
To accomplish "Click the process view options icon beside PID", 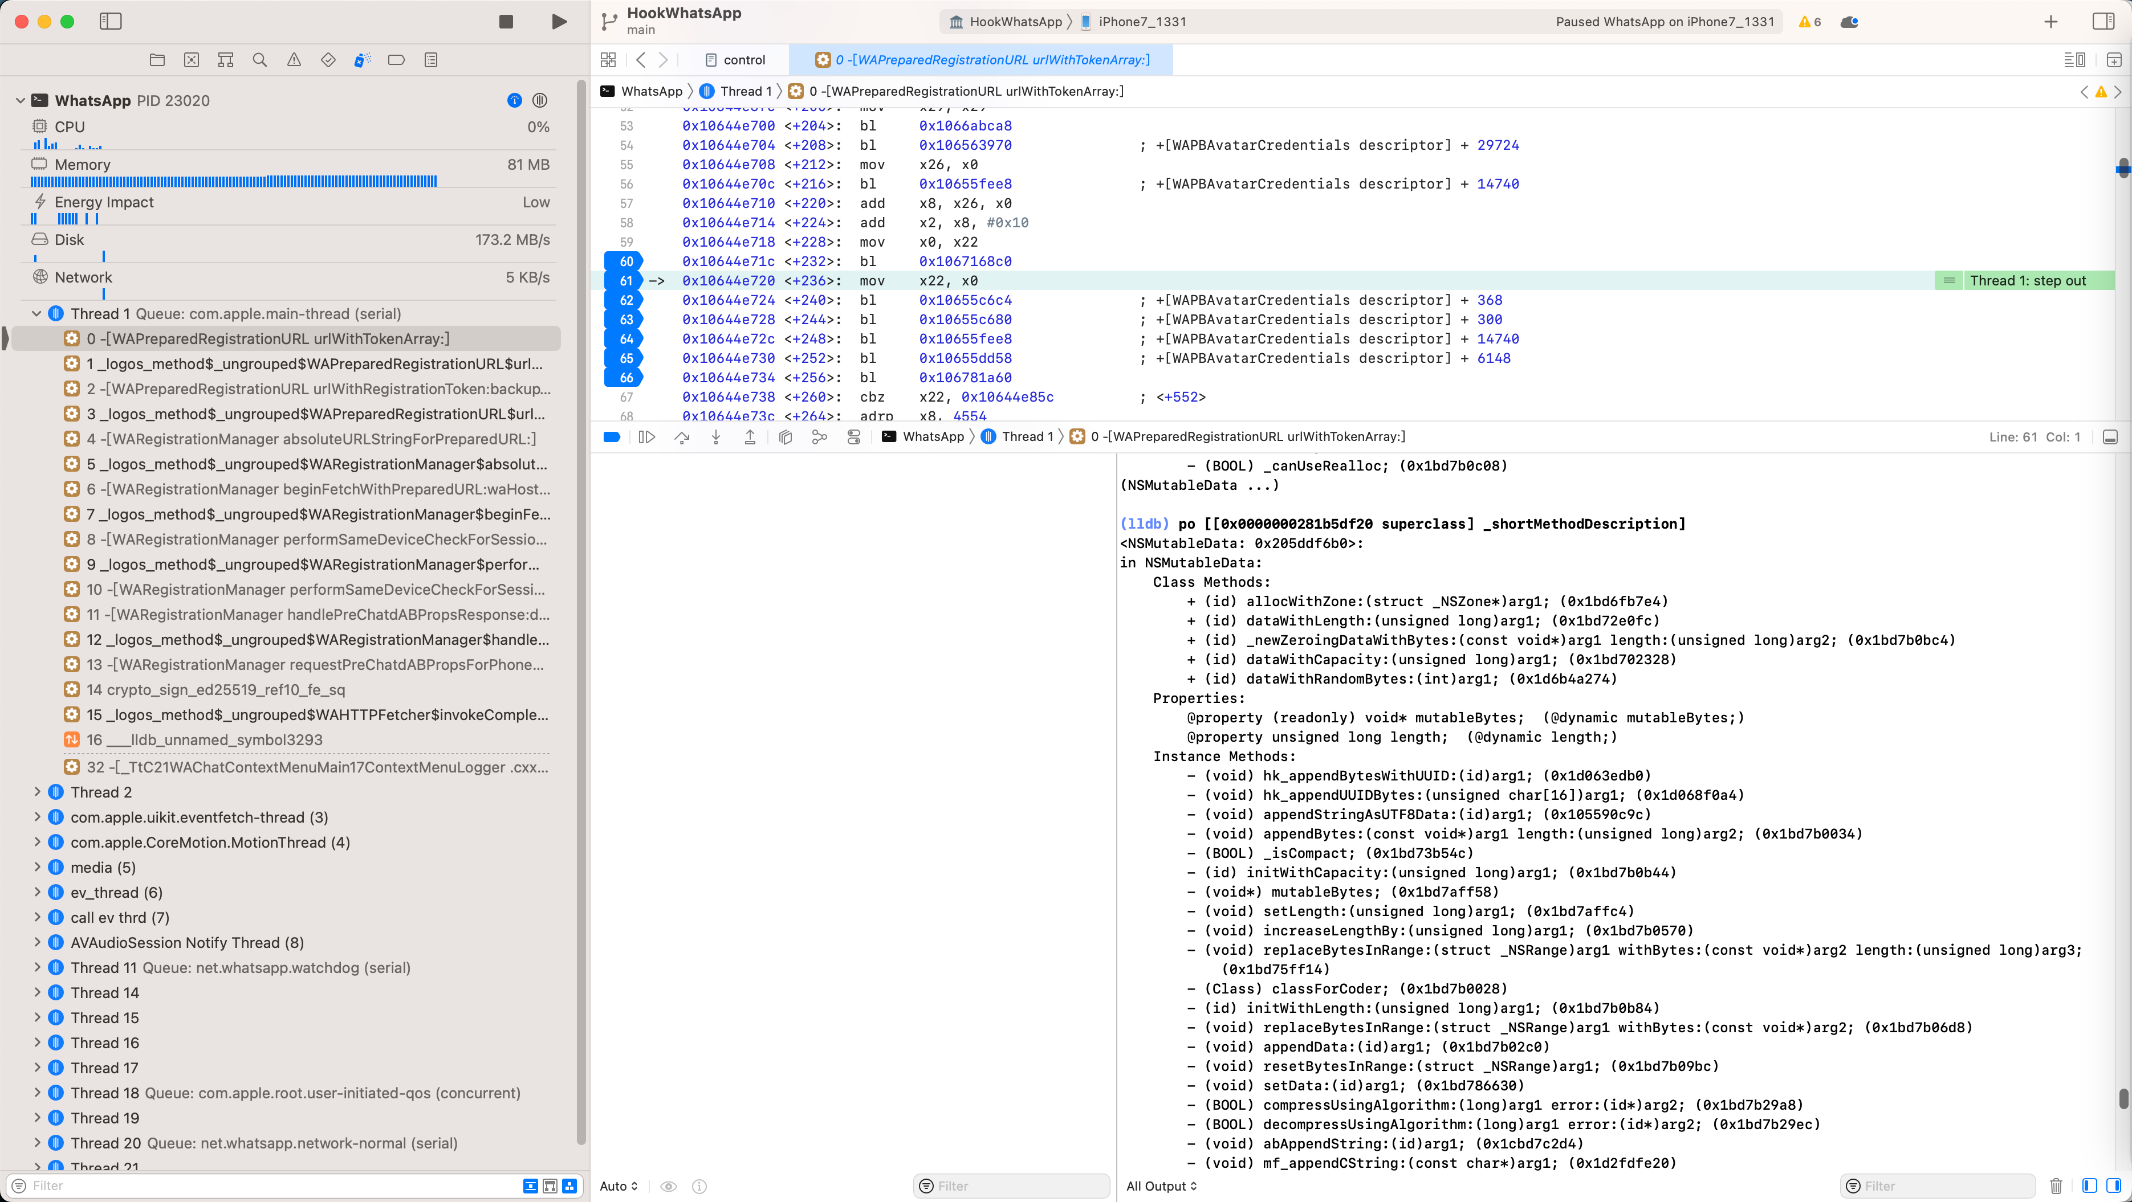I will (540, 100).
